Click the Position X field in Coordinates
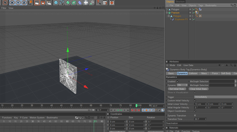Screen dimensions: 237x132 click(117, 121)
